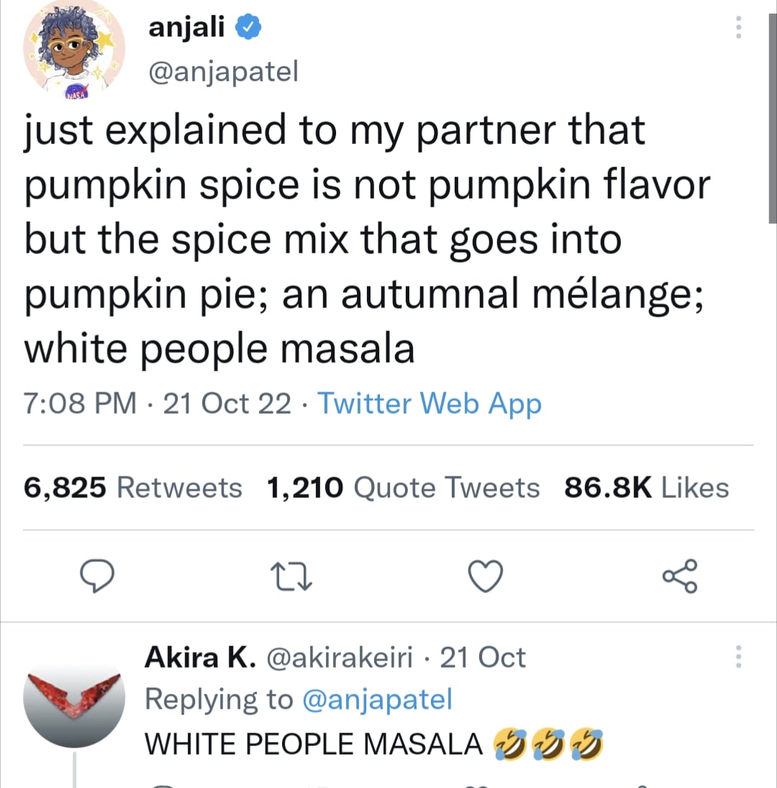777x788 pixels.
Task: Open more options on Akira K.'s reply
Action: [738, 656]
